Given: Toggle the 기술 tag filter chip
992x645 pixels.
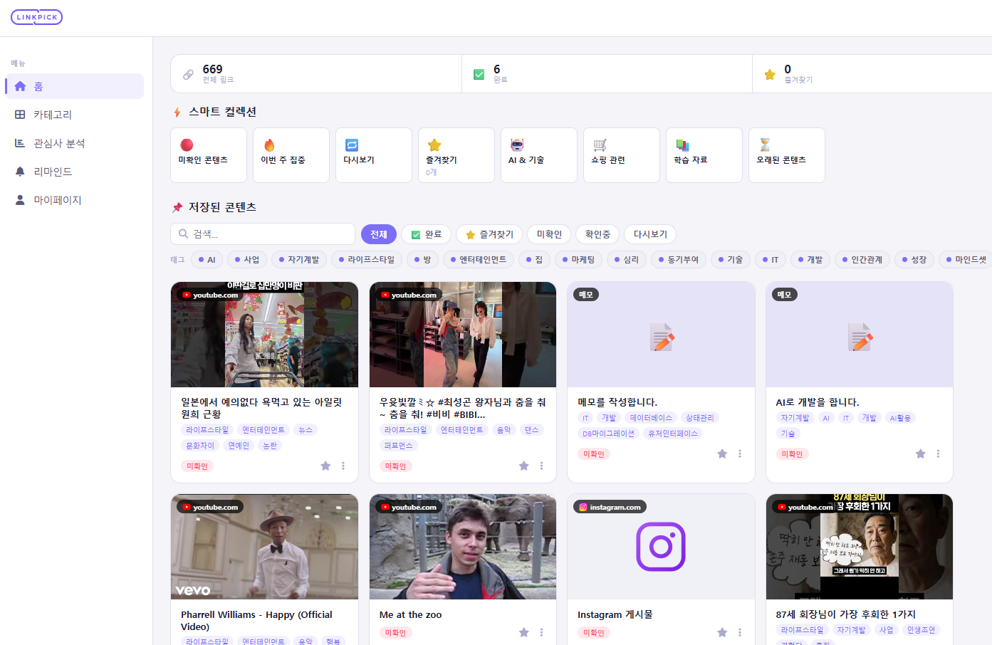Looking at the screenshot, I should 731,260.
